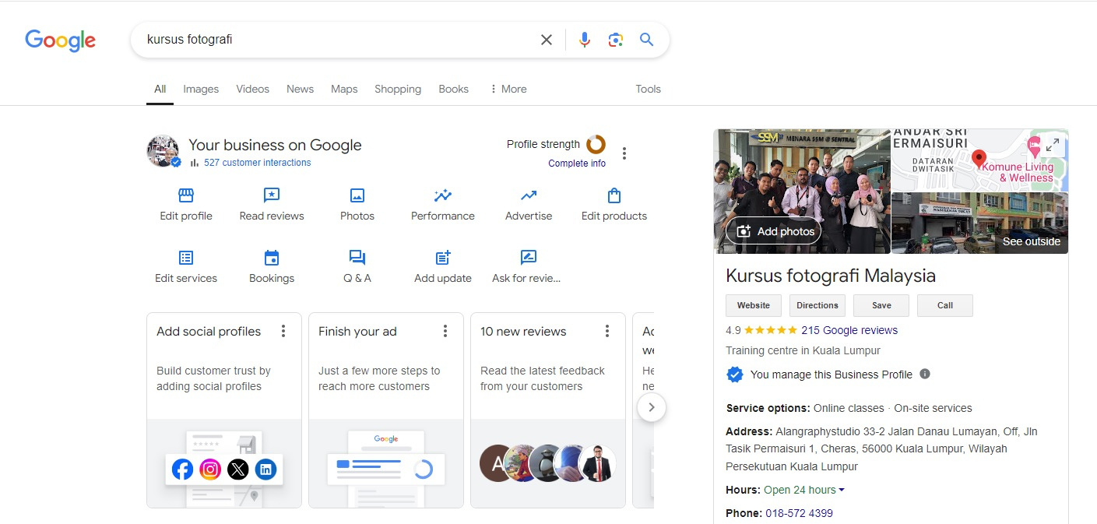Clear the search box text
This screenshot has height=524, width=1097.
[547, 40]
